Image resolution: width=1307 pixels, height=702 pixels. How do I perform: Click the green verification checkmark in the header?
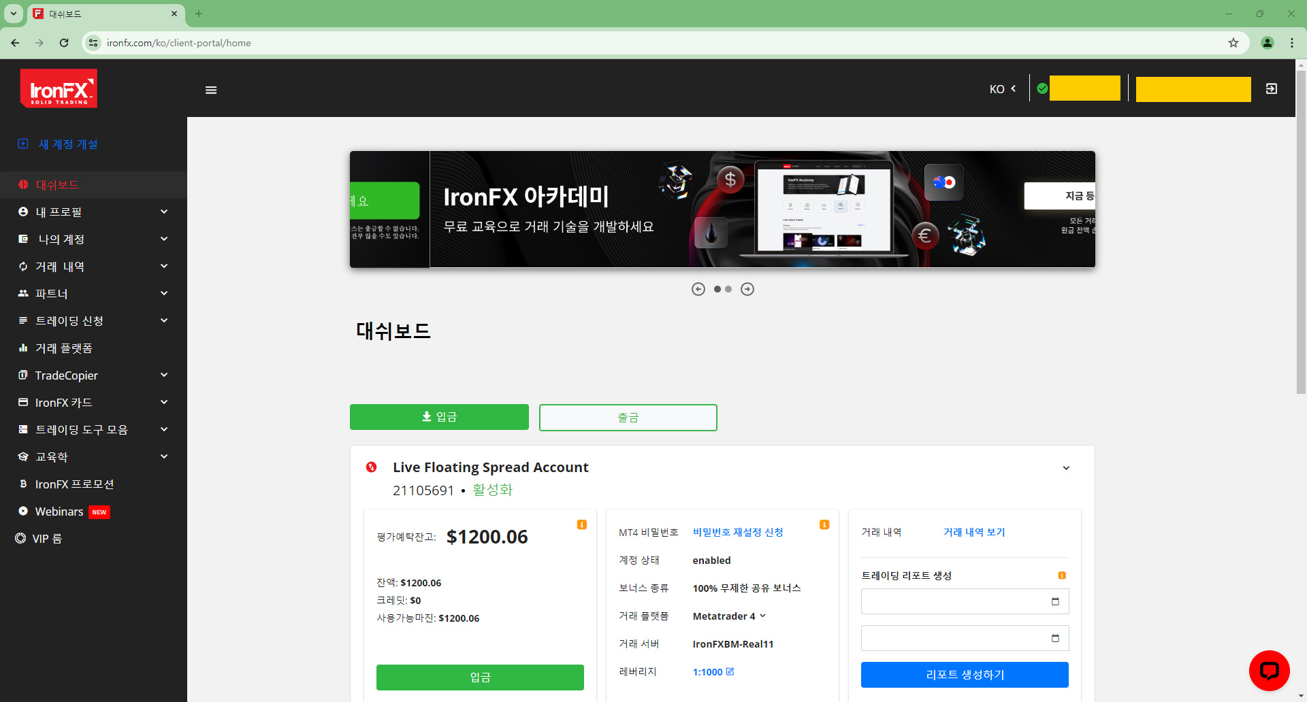click(x=1042, y=88)
